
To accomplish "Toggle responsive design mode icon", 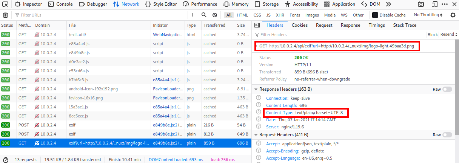I will point(434,4).
